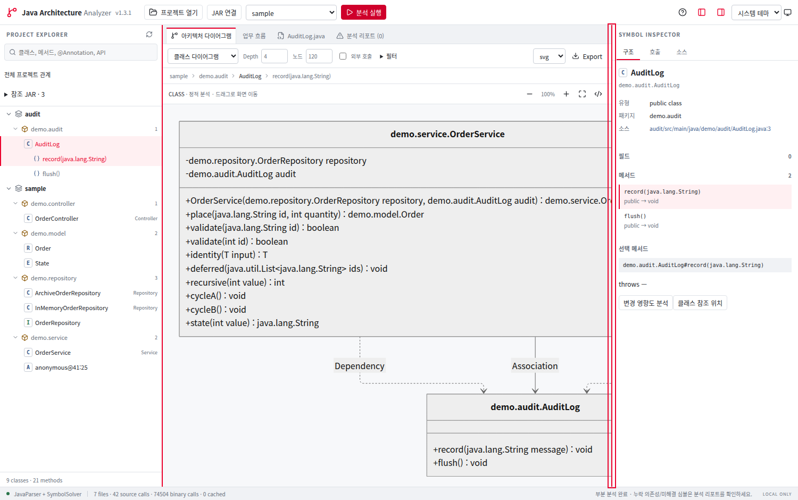Collapse the demo.repository package
This screenshot has width=798, height=500.
click(x=15, y=278)
